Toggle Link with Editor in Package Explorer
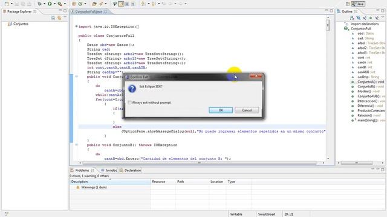This screenshot has width=387, height=217. click(59, 18)
